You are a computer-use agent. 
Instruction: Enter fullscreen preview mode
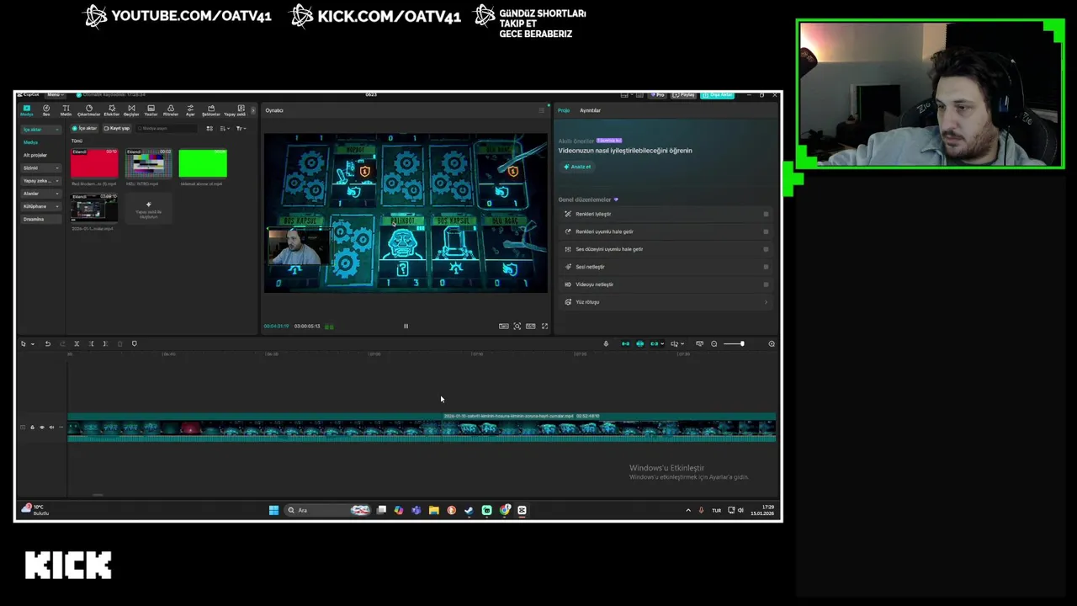click(544, 327)
